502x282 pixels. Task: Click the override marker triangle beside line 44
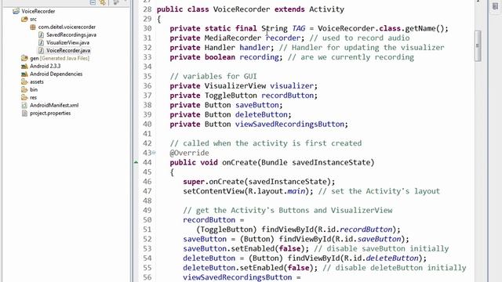[x=136, y=162]
